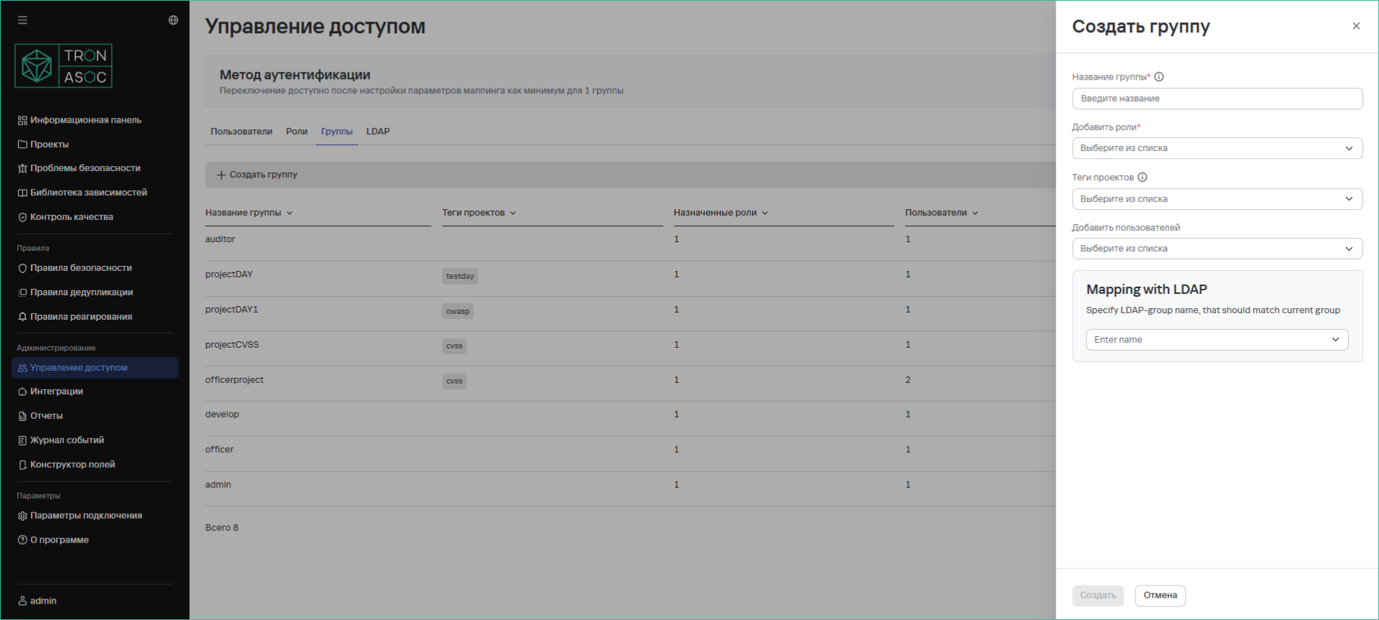Viewport: 1379px width, 620px height.
Task: Switch to the LDAP tab
Action: pyautogui.click(x=378, y=131)
